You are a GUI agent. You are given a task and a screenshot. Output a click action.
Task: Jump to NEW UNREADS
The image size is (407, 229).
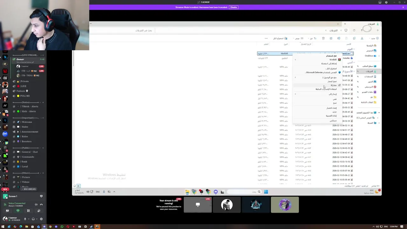28,189
